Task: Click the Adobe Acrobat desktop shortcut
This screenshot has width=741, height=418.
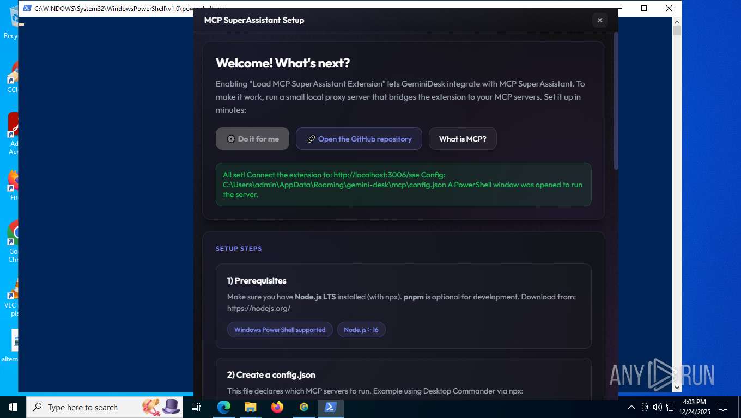Action: click(x=13, y=133)
